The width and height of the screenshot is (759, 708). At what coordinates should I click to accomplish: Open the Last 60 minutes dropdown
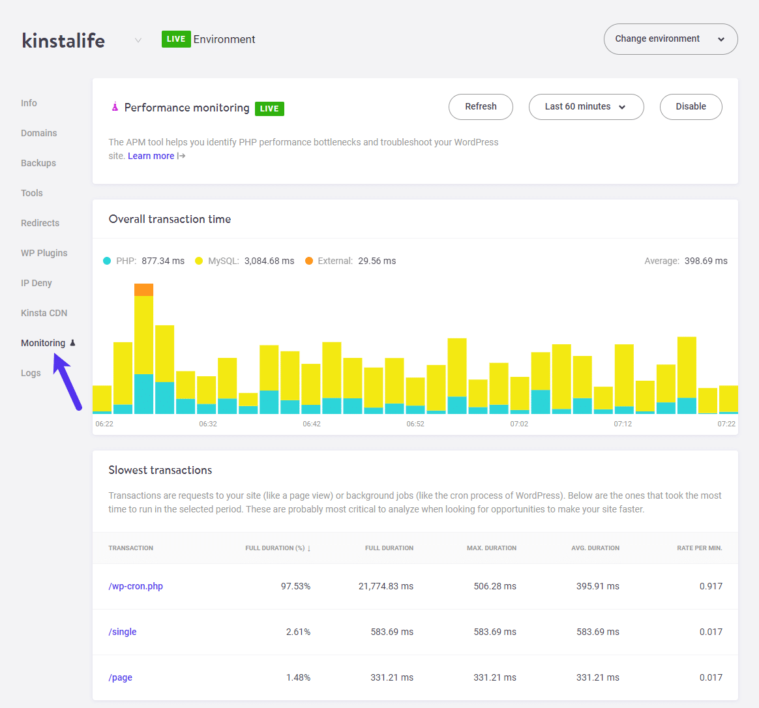[586, 107]
